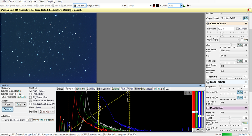252x136 pixels.
Task: Open the Flip dropdown
Action: [234, 56]
